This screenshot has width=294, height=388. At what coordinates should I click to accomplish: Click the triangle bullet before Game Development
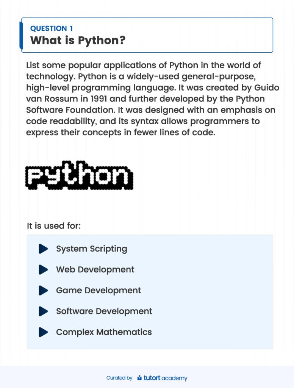click(43, 291)
